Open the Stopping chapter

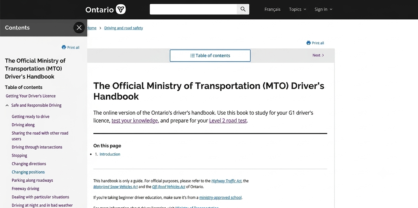tap(19, 155)
